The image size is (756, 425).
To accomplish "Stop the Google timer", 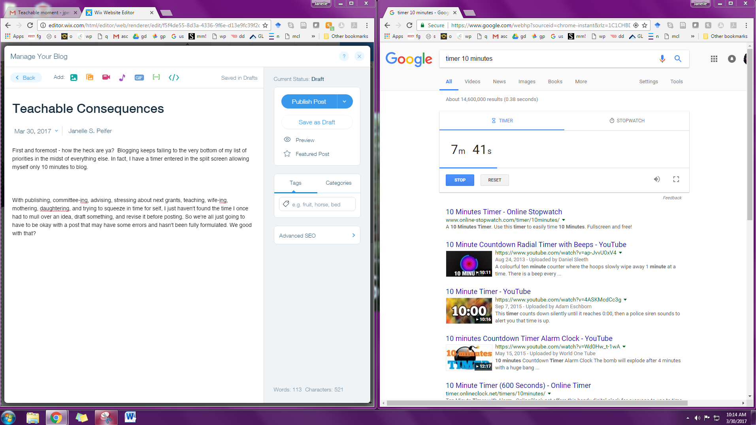I will [x=460, y=180].
